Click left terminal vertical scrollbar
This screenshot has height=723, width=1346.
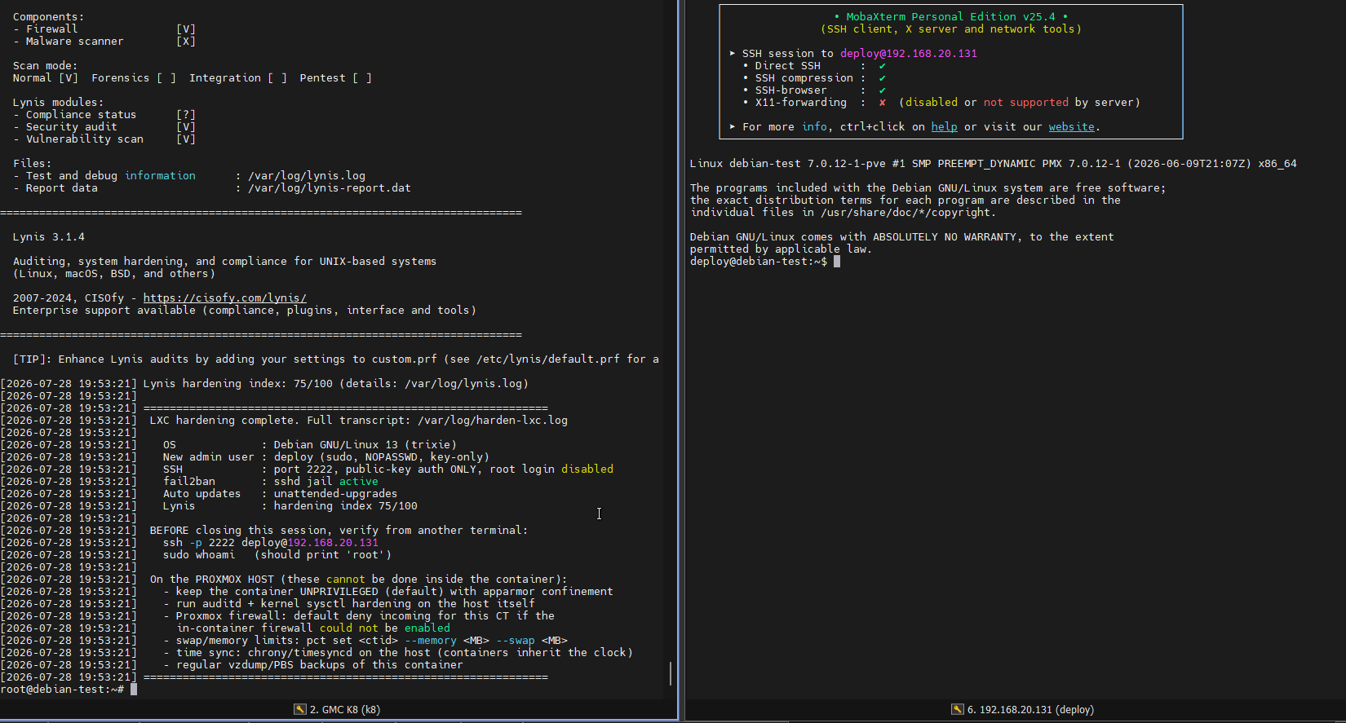point(671,672)
